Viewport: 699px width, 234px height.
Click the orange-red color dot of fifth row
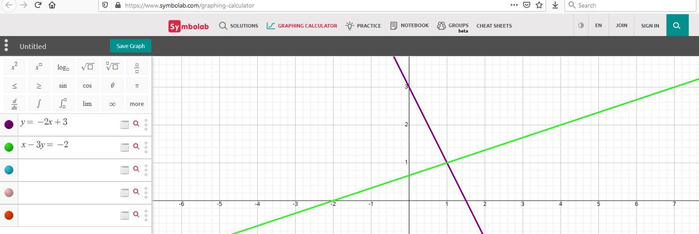(x=9, y=215)
